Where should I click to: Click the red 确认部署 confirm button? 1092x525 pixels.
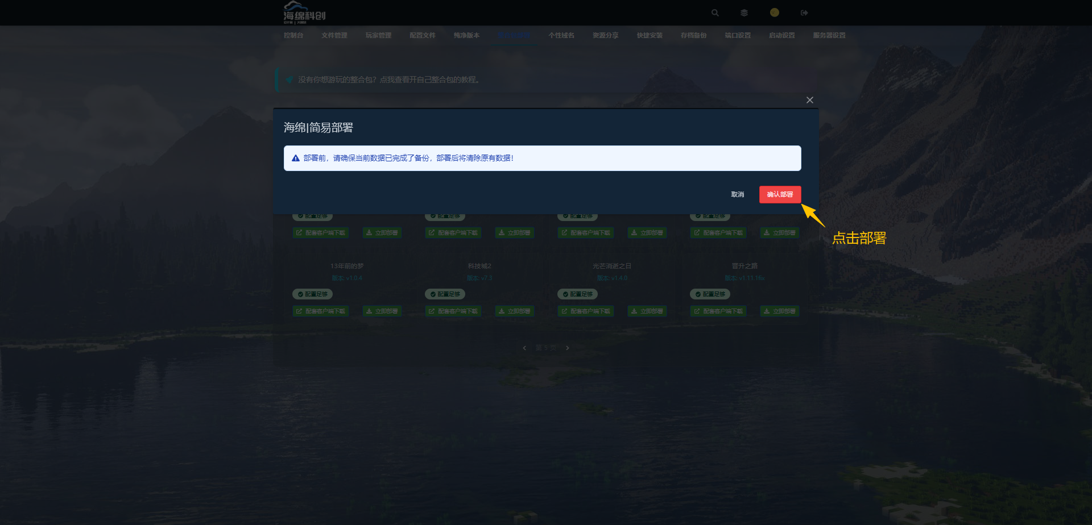(780, 194)
